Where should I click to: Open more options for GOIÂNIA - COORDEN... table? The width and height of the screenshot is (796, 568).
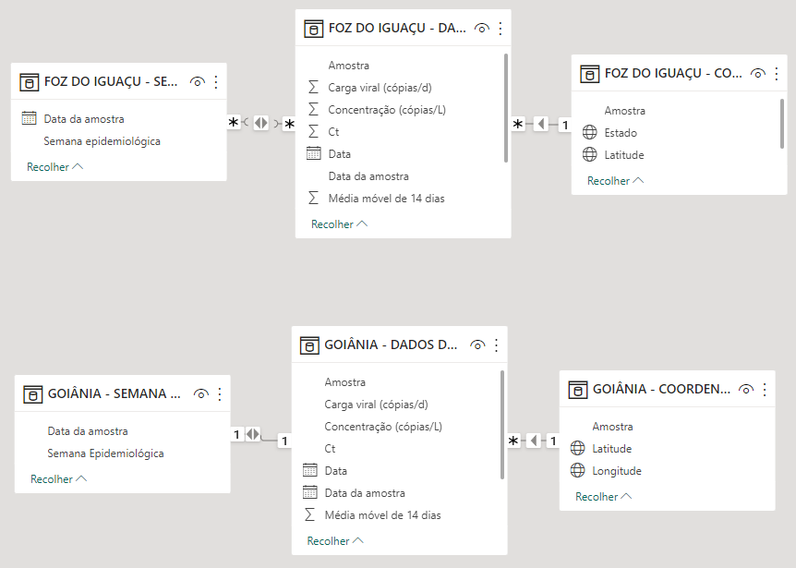[765, 390]
